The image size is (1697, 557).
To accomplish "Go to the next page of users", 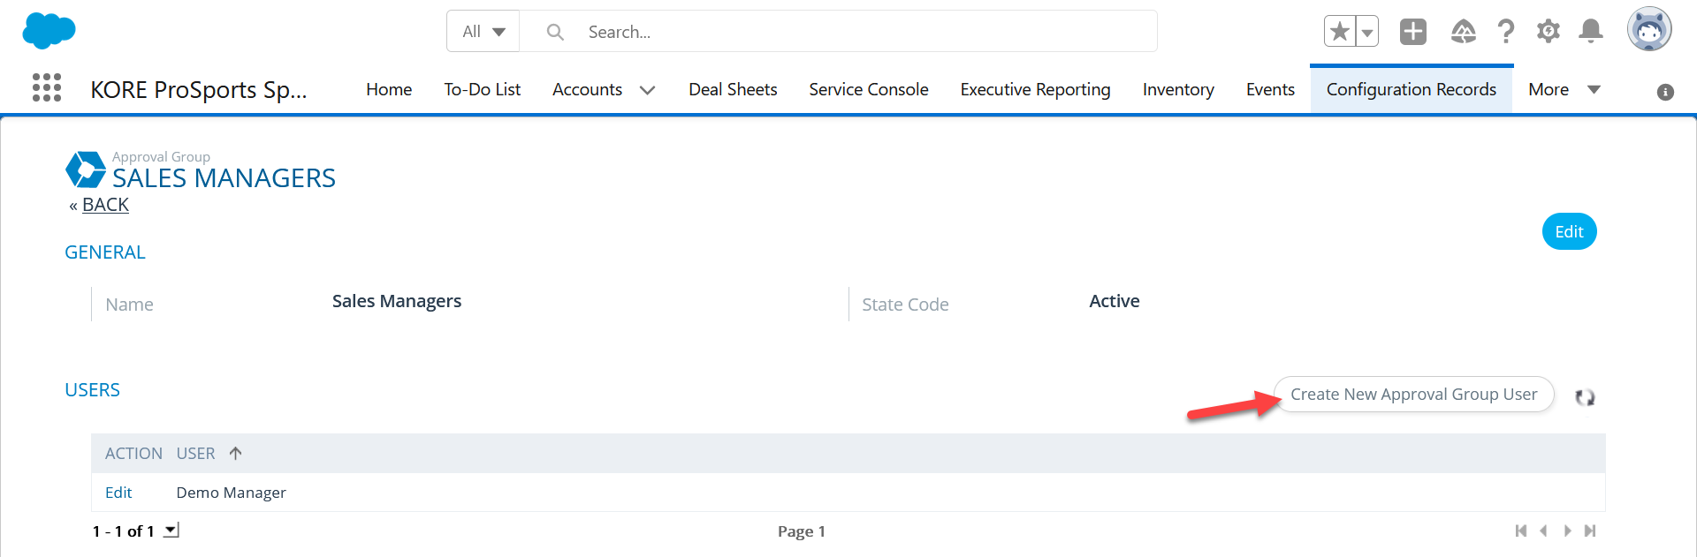I will (x=1567, y=531).
